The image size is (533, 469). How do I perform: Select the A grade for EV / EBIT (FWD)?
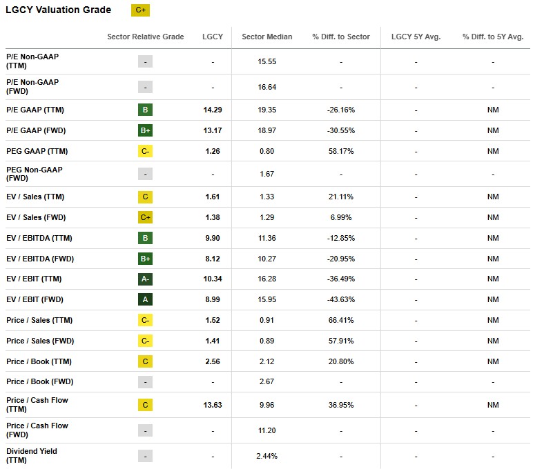[x=145, y=300]
